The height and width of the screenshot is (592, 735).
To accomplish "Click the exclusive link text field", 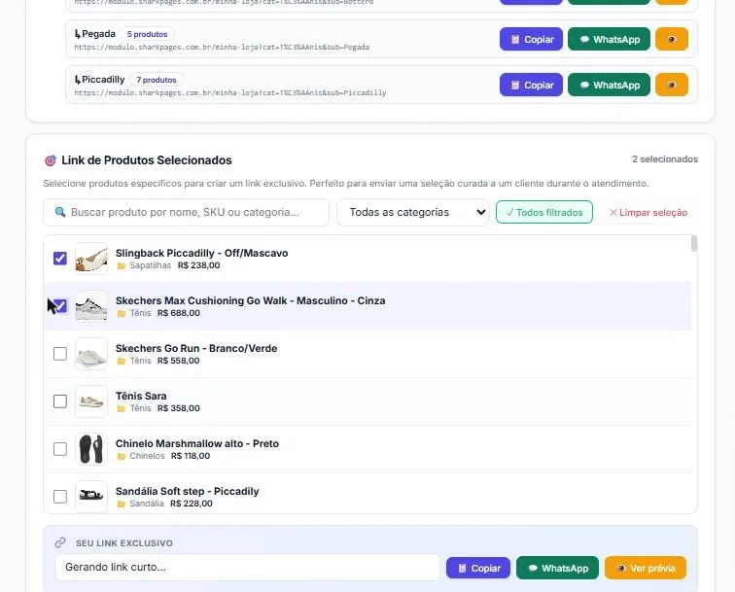I will [247, 567].
